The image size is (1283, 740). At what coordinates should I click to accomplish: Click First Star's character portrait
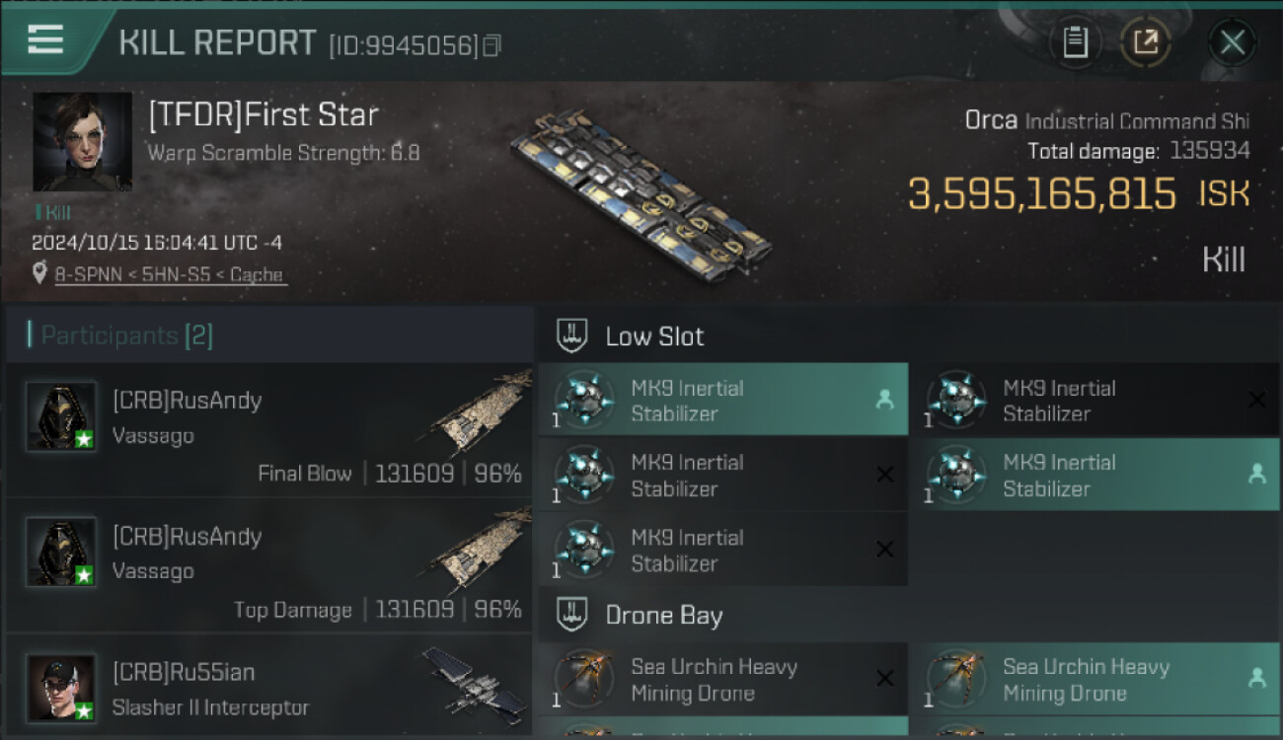pos(82,141)
